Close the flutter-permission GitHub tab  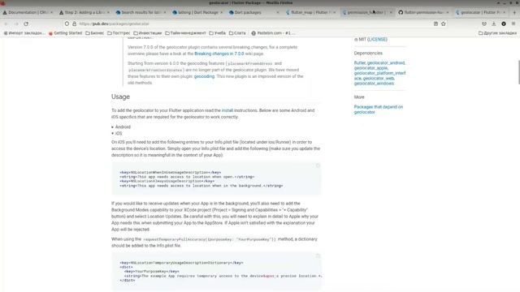448,12
